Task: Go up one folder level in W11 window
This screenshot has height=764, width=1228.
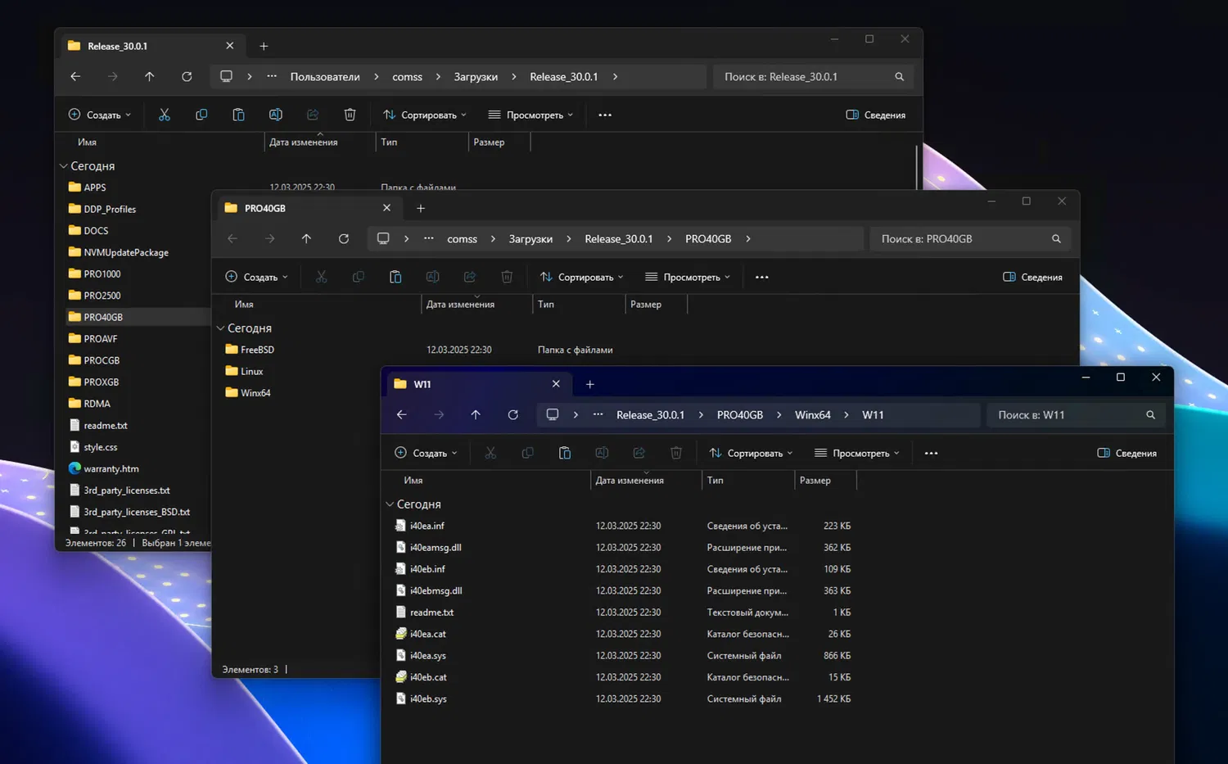Action: coord(476,414)
